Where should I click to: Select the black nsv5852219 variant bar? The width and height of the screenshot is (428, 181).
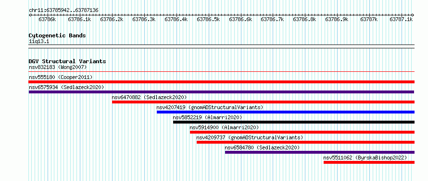pyautogui.click(x=294, y=122)
